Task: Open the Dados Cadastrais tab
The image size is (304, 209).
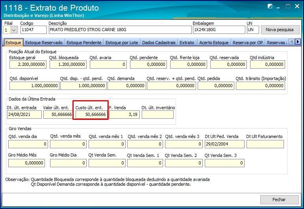Action: click(x=159, y=43)
